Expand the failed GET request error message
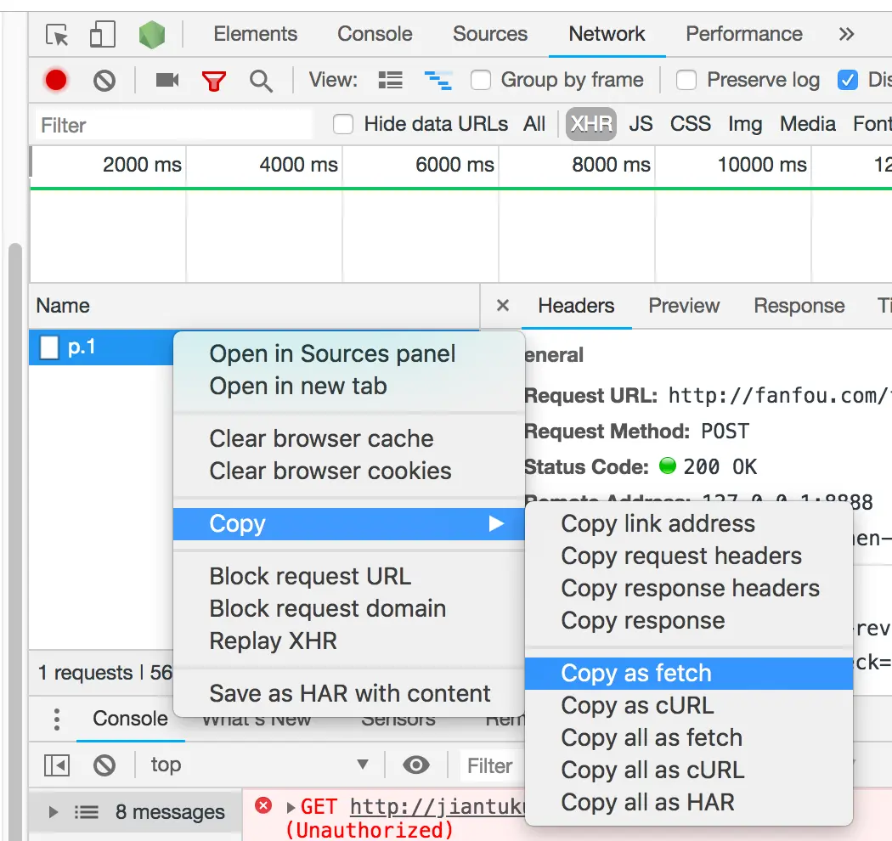Screen dimensions: 892x841 tap(290, 805)
